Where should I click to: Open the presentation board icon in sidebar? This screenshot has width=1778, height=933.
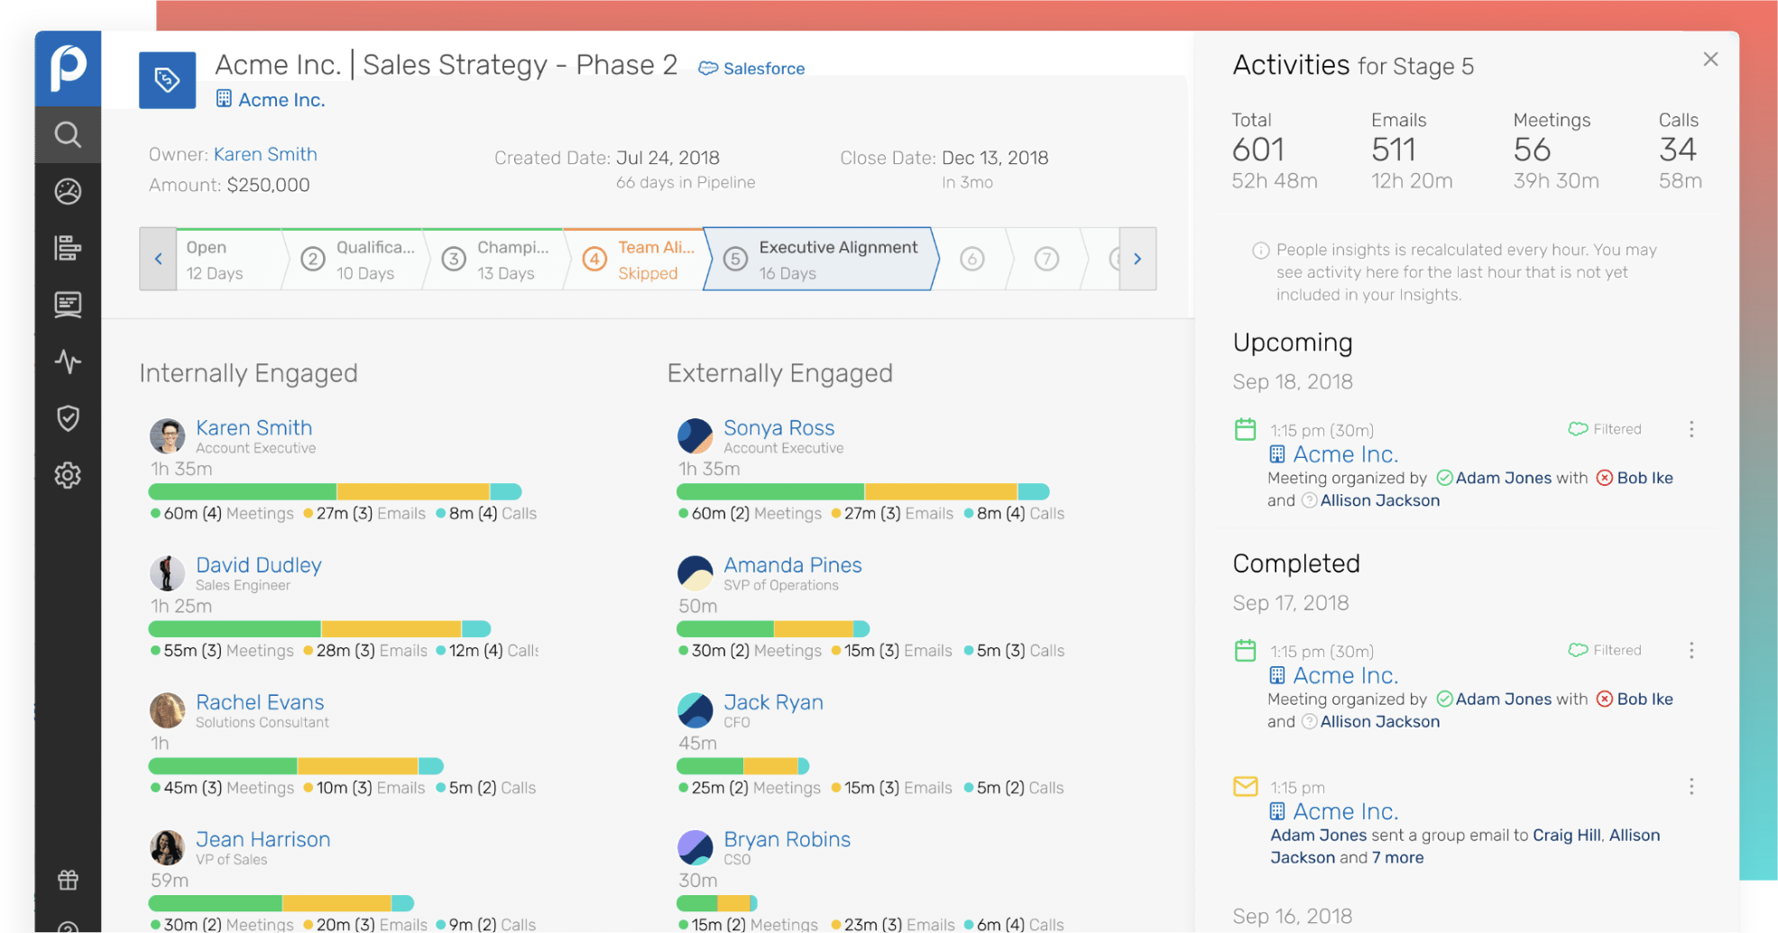point(68,305)
